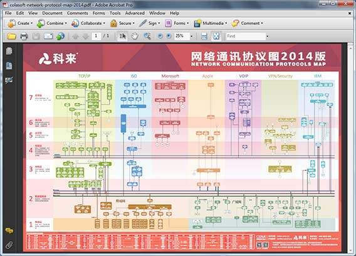356x256 pixels.
Task: Click the Create PDF toolbar button
Action: point(20,23)
